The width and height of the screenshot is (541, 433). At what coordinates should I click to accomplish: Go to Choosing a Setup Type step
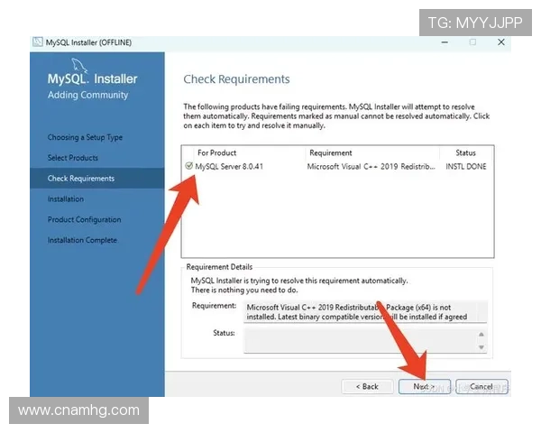[x=85, y=137]
